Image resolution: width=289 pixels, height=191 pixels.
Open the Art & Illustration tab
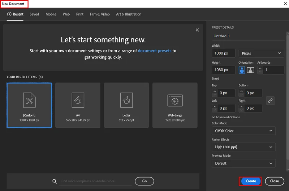click(x=129, y=14)
